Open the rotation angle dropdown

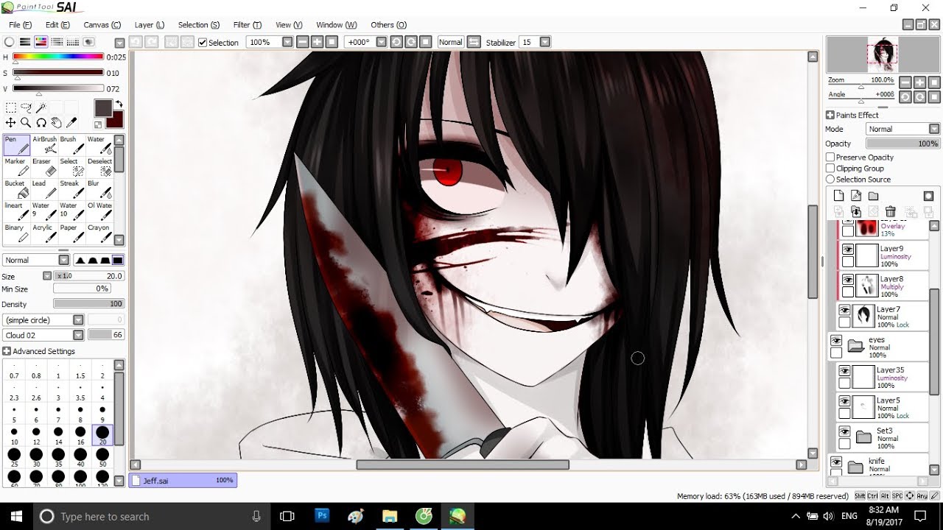pyautogui.click(x=381, y=42)
